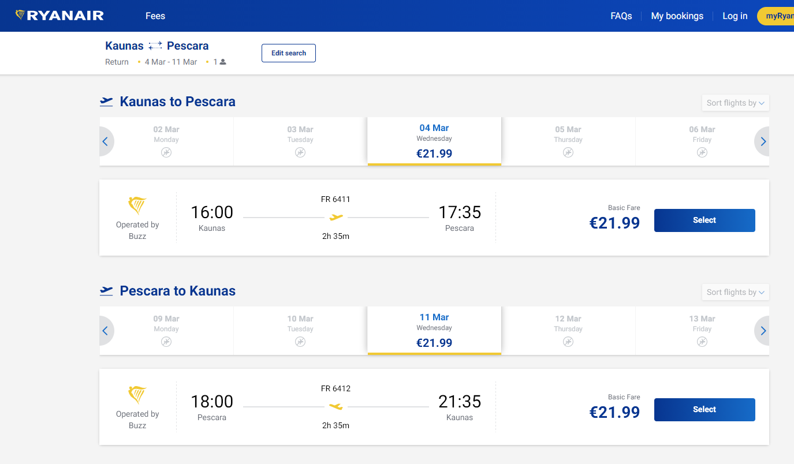Select the 04 Mar Wednesday date tab
This screenshot has height=464, width=794.
pos(434,141)
